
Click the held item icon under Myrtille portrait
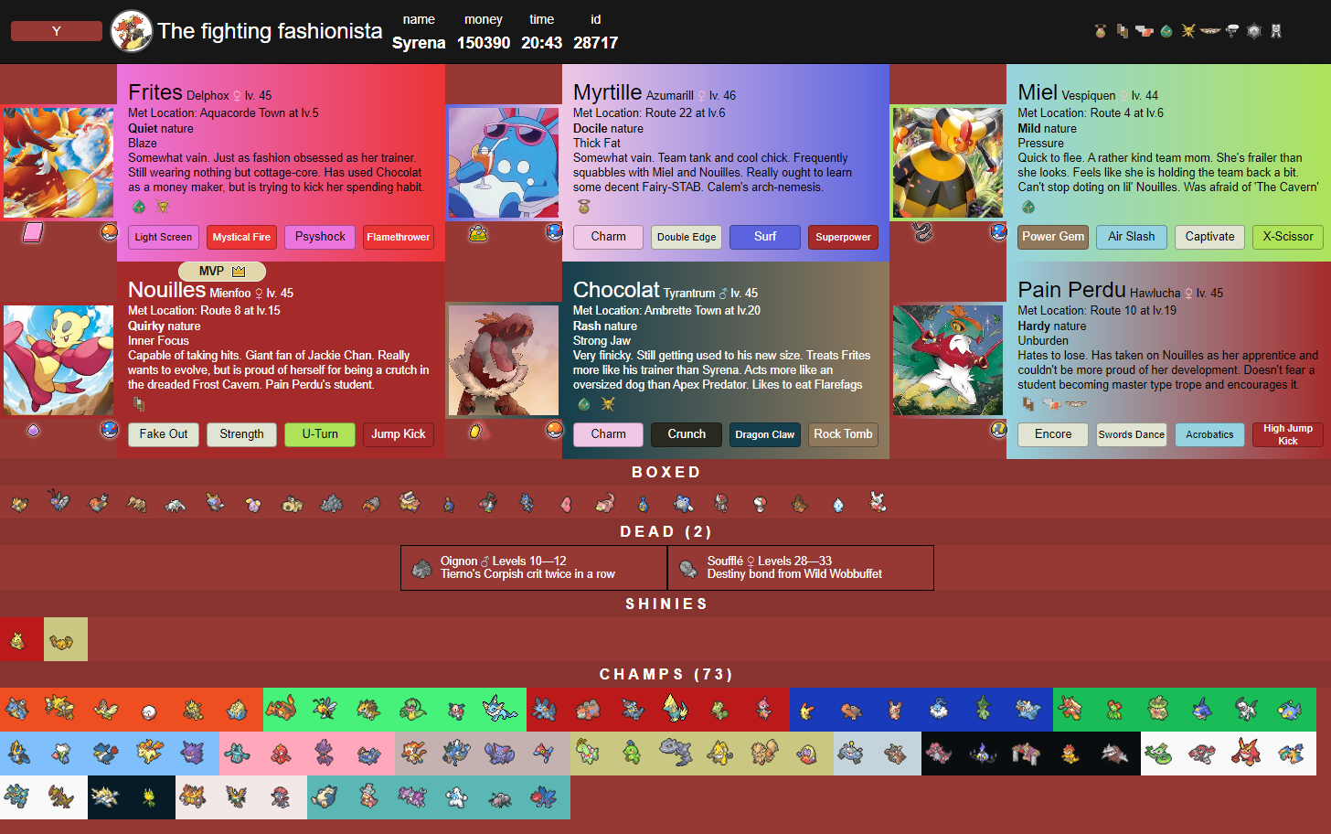click(x=478, y=233)
